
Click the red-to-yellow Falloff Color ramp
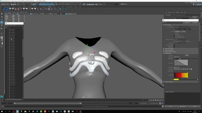coord(181,75)
